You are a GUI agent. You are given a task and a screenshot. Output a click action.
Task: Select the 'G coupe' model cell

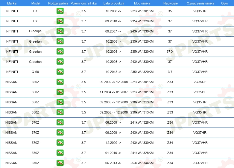tap(35, 31)
